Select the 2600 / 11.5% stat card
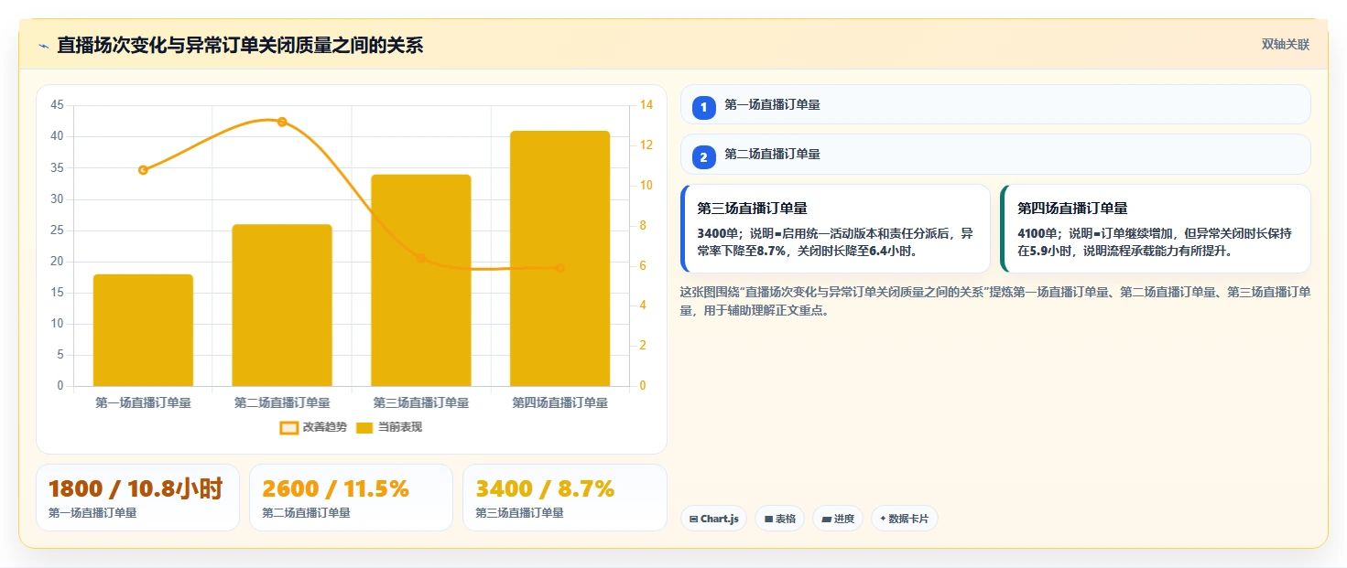The width and height of the screenshot is (1347, 568). (x=351, y=498)
